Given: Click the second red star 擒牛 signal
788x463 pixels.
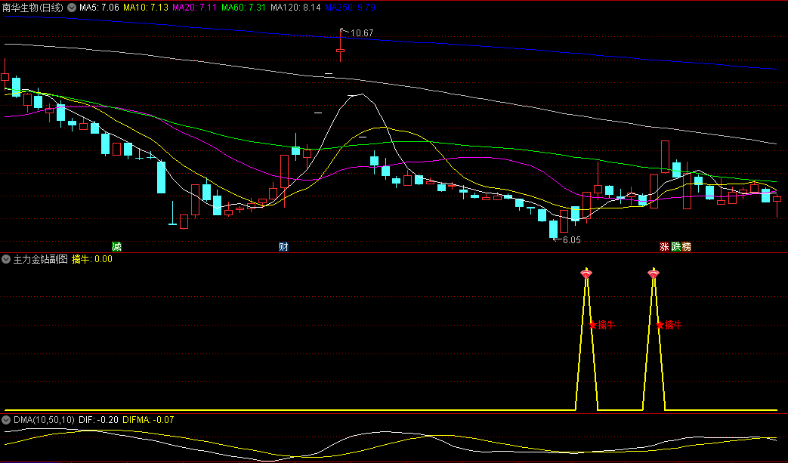Looking at the screenshot, I should 660,325.
